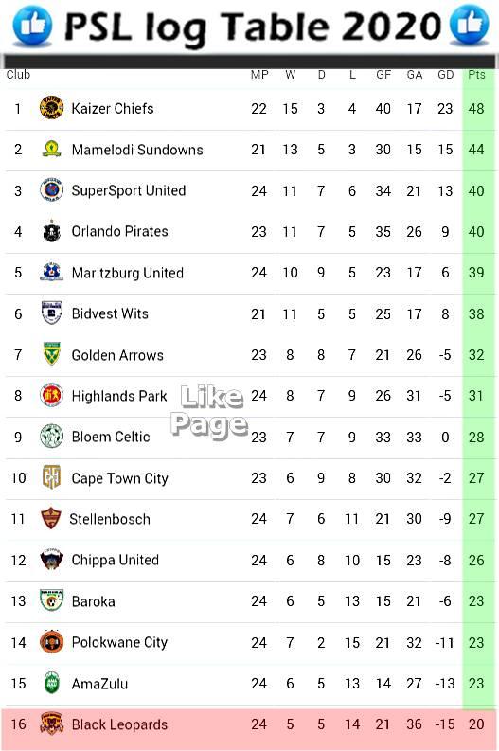Viewport: 499px width, 751px height.
Task: Select the highlighted Black Leopards relegation row
Action: pyautogui.click(x=250, y=724)
